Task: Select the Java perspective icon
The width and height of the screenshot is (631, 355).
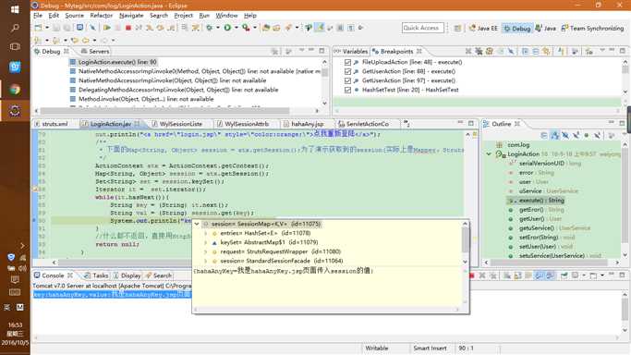Action: pyautogui.click(x=546, y=28)
